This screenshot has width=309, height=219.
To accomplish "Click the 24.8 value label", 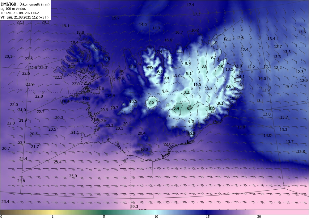I will (x=21, y=181).
